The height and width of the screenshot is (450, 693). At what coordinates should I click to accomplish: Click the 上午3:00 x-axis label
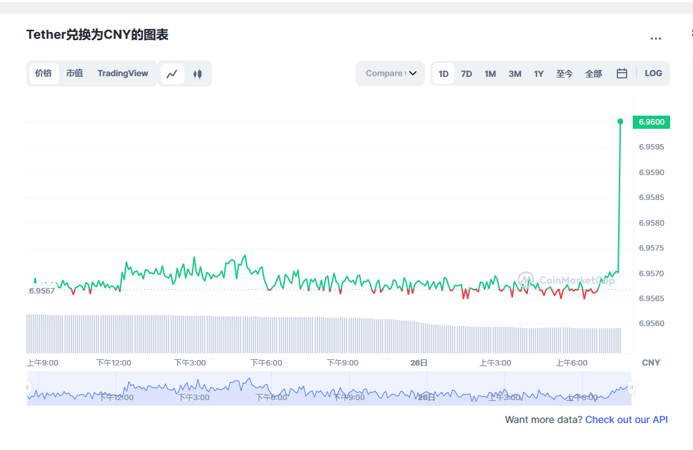pos(495,363)
